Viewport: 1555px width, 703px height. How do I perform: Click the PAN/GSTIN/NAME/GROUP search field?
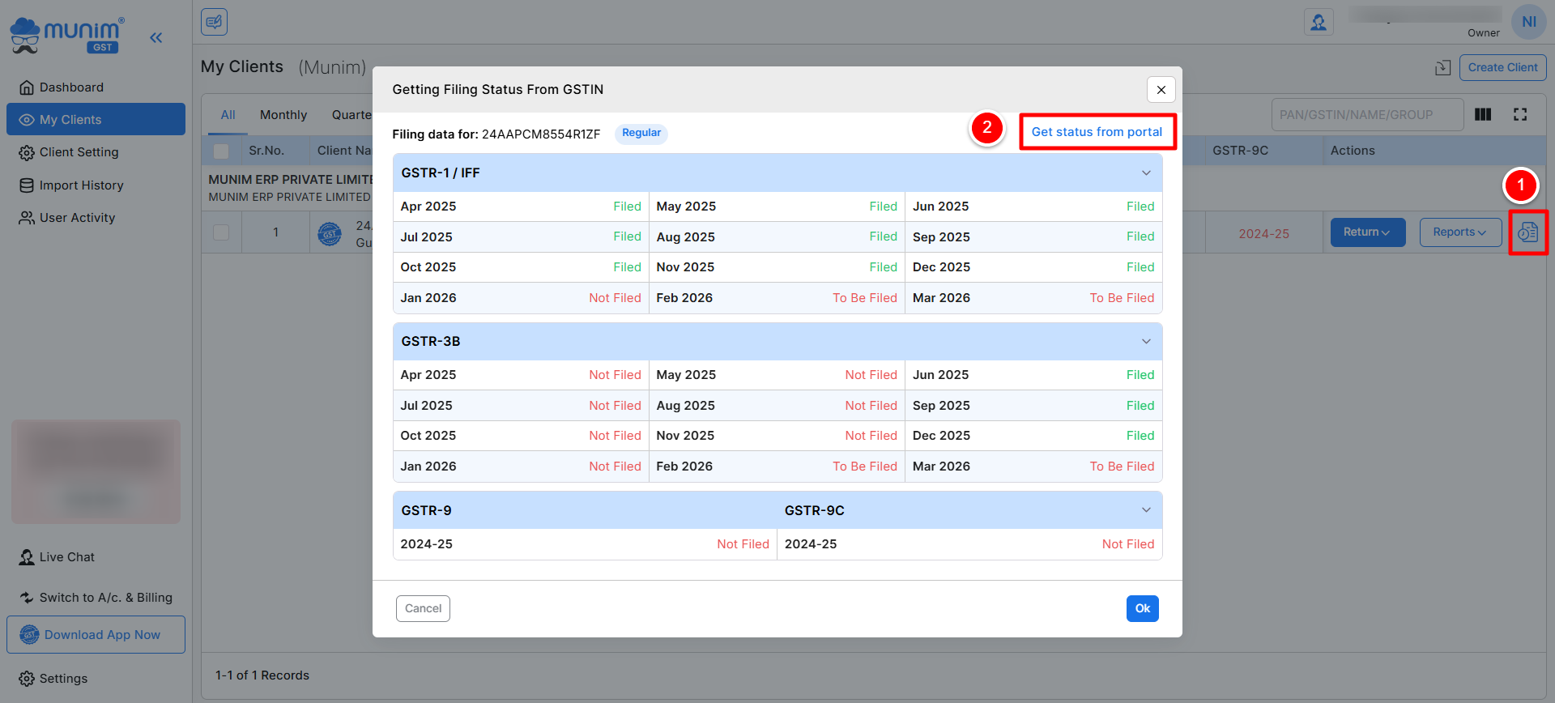click(x=1366, y=115)
